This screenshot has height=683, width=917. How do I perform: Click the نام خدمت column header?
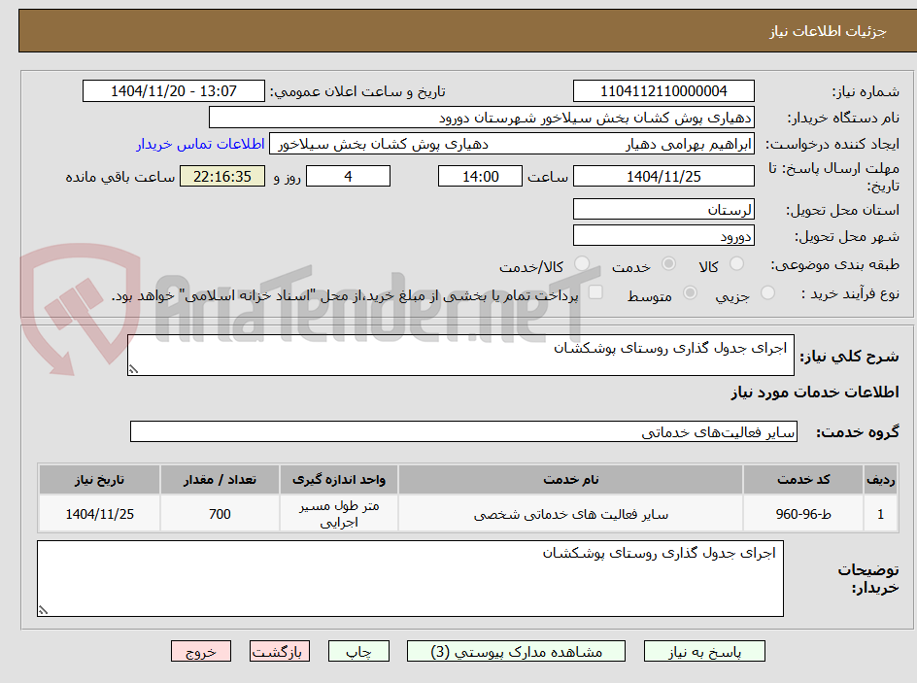571,480
